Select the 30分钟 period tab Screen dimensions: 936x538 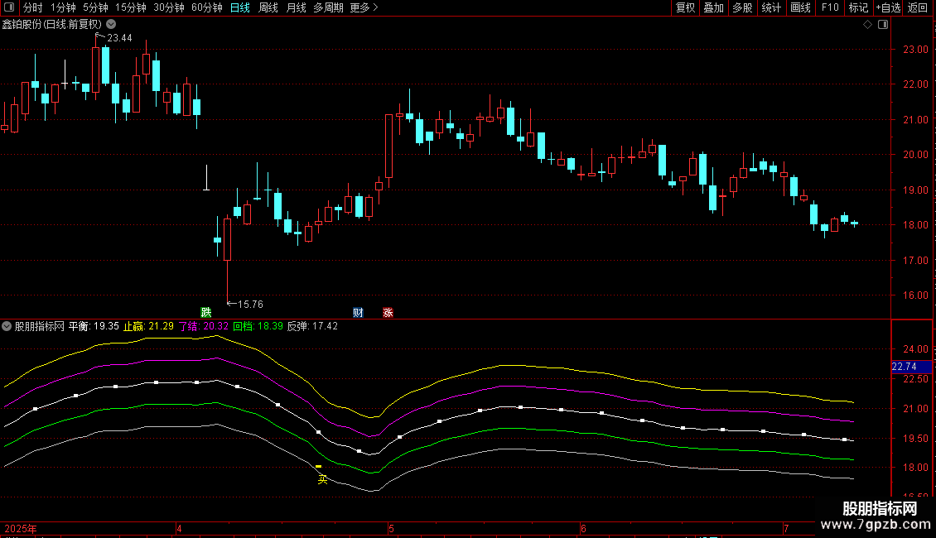168,7
